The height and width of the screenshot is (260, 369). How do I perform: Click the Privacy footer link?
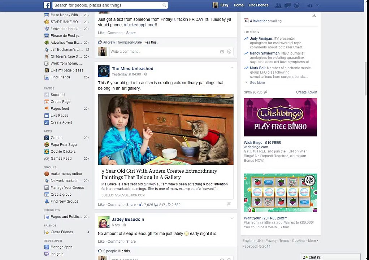[x=271, y=240]
